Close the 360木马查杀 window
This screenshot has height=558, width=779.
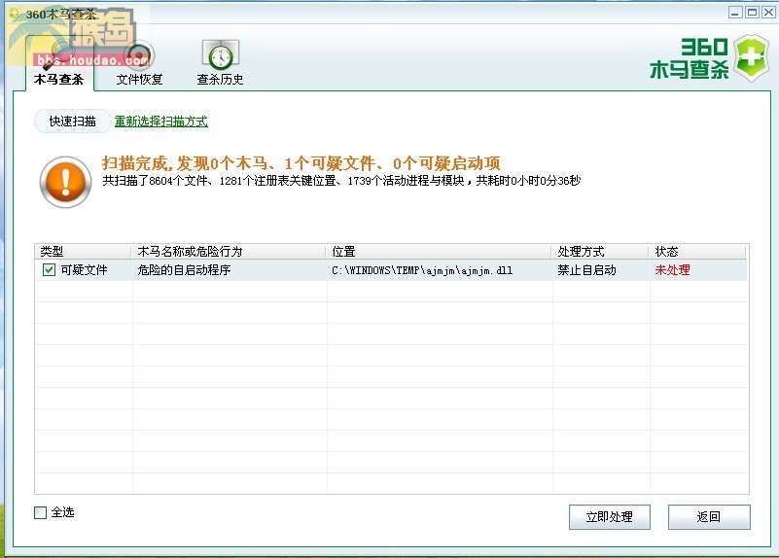pos(768,13)
